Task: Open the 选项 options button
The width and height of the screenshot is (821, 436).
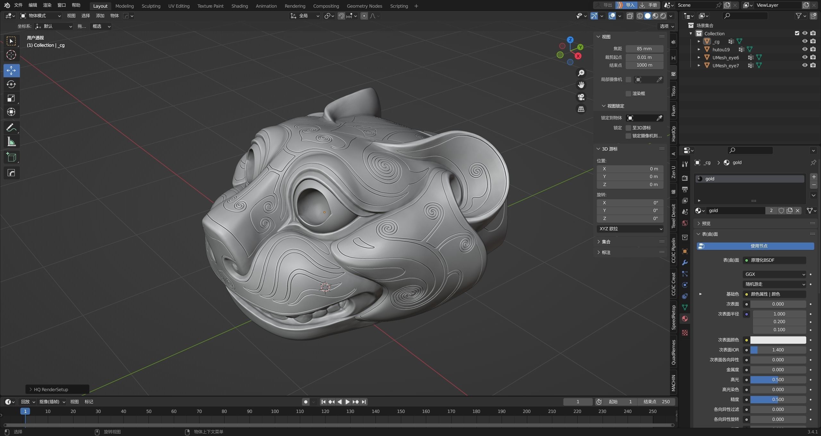Action: (666, 26)
